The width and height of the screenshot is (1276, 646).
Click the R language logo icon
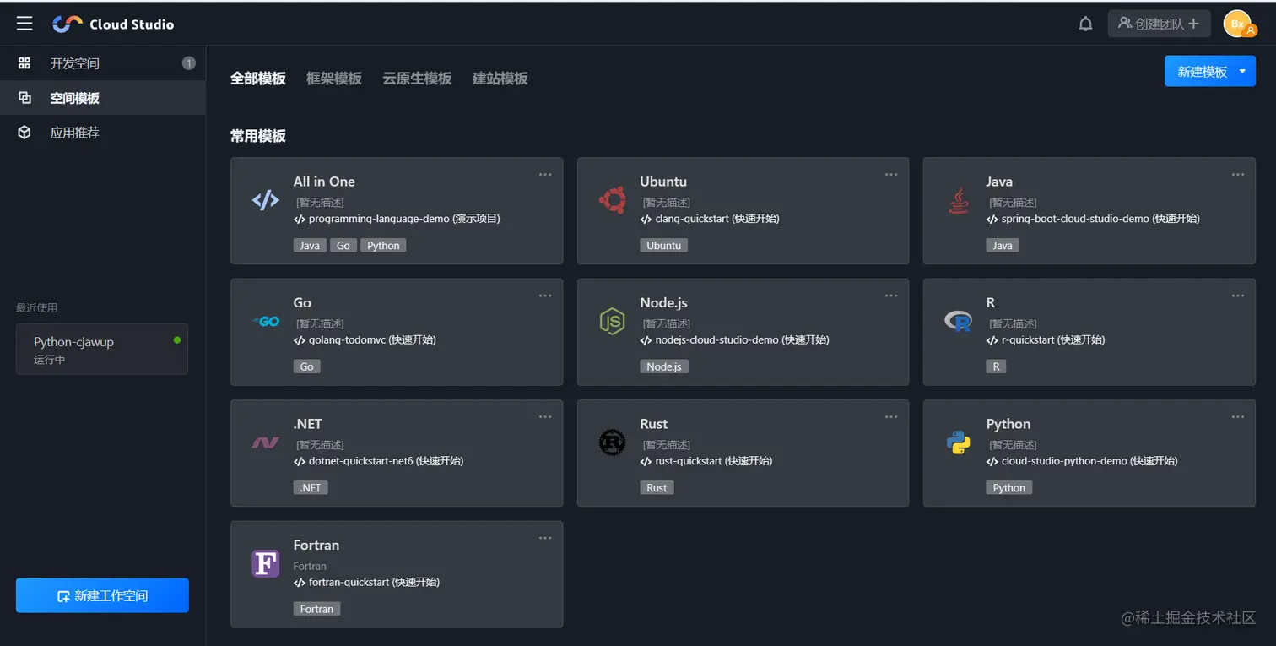tap(958, 321)
